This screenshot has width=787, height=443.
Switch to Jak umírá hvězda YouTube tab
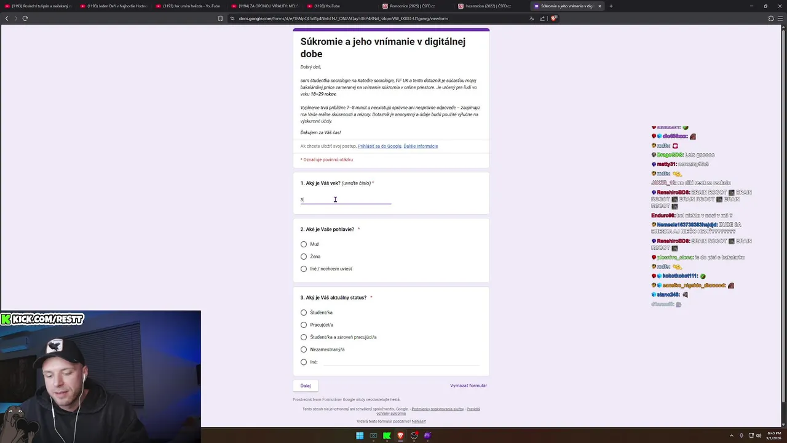coord(189,6)
